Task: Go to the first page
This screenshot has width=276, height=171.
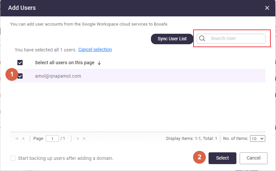Action: pos(17,139)
